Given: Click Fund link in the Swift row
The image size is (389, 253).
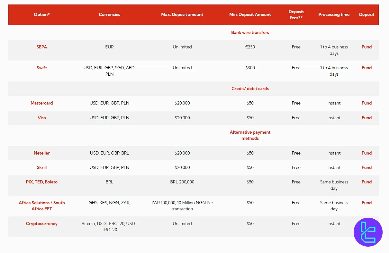Looking at the screenshot, I should tap(366, 68).
